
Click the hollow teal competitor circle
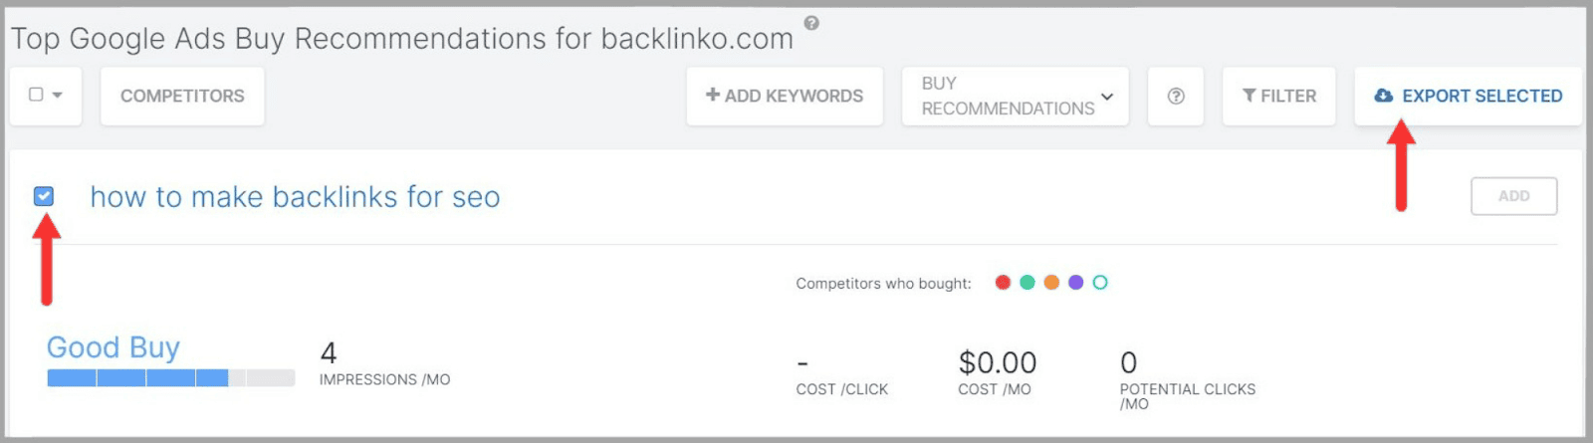tap(1100, 283)
